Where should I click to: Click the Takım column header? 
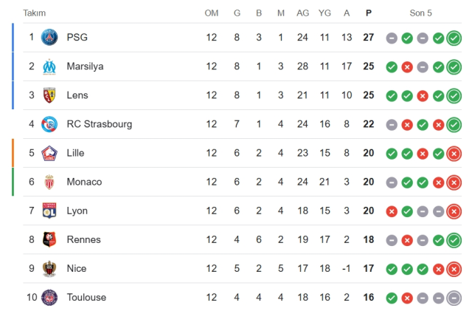[35, 13]
